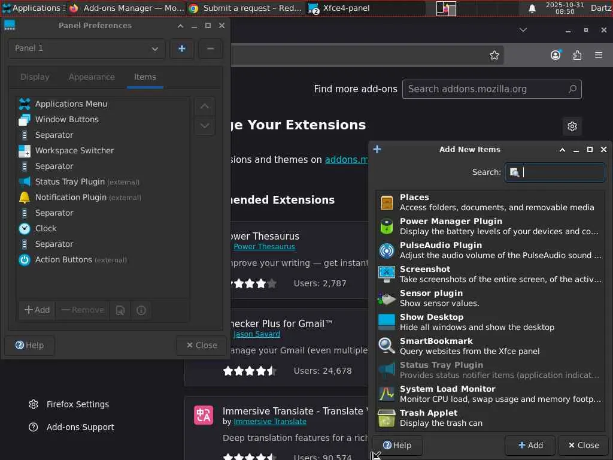Open Firefox extensions puzzle icon

pos(577,55)
